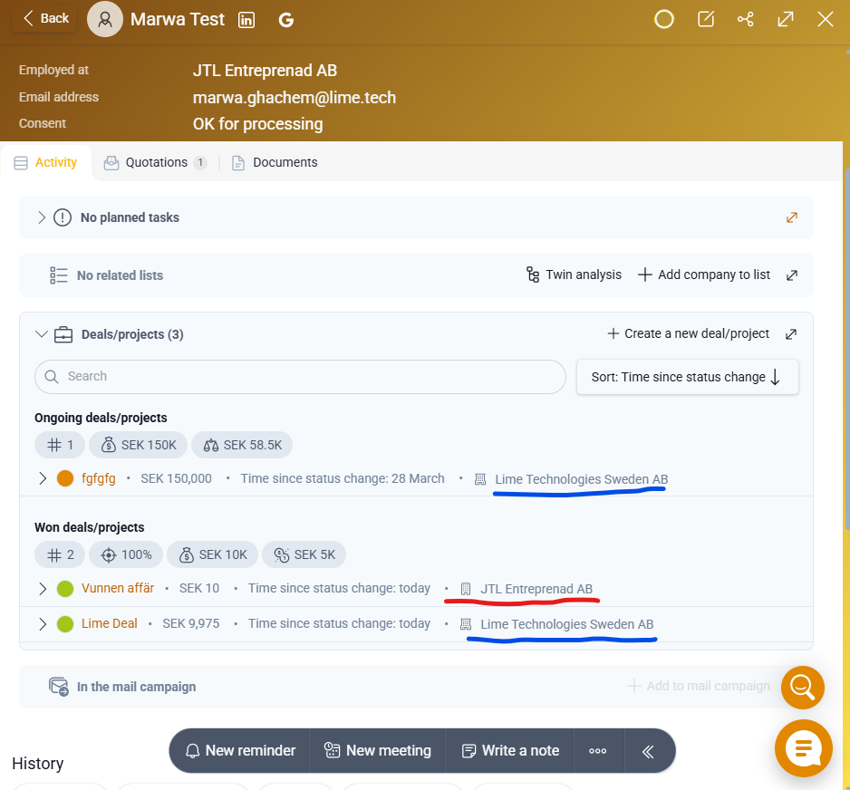The image size is (850, 790).
Task: Open the Vunnen affär deal link
Action: (x=118, y=589)
